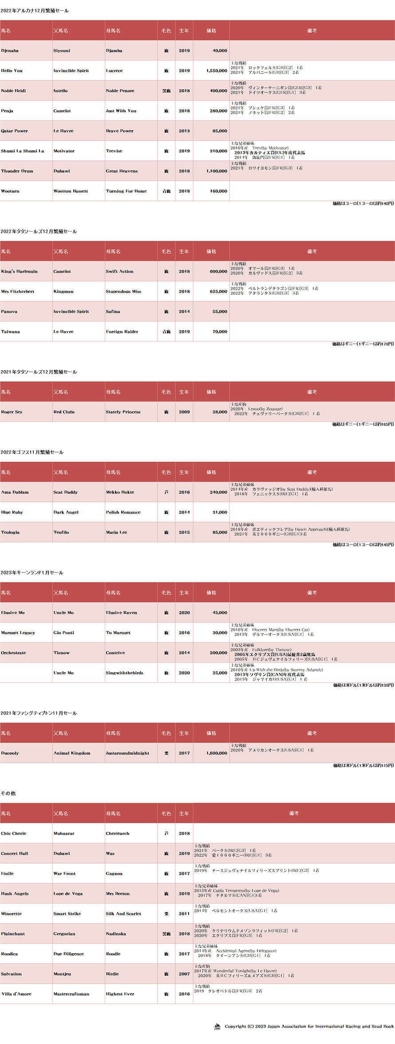Viewport: 395px width, 1044px height.
Task: Click the sire name War Front
Action: (x=64, y=873)
